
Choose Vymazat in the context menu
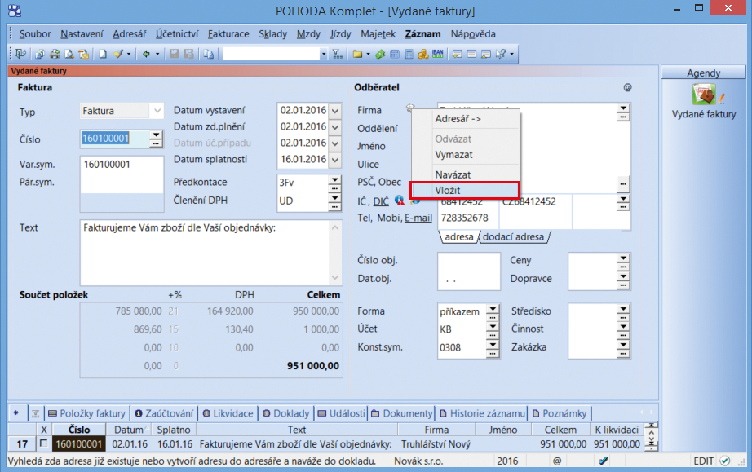[x=465, y=155]
